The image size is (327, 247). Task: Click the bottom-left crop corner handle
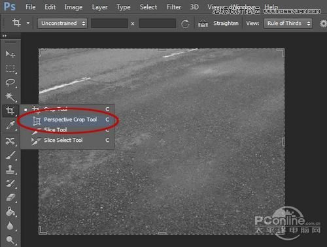tap(43, 231)
